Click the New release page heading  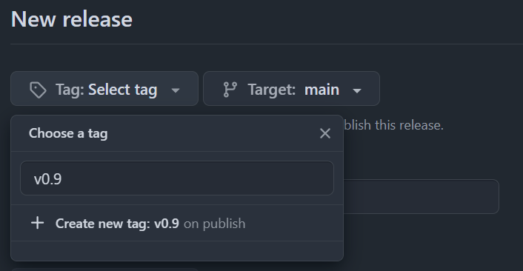[x=72, y=19]
